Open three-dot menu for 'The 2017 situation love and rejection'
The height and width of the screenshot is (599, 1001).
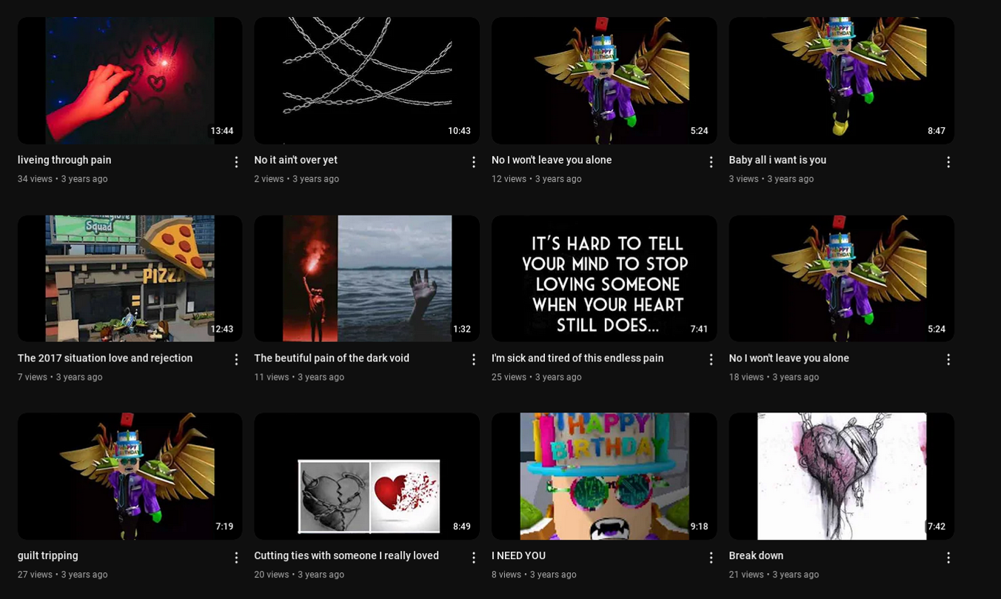point(236,359)
